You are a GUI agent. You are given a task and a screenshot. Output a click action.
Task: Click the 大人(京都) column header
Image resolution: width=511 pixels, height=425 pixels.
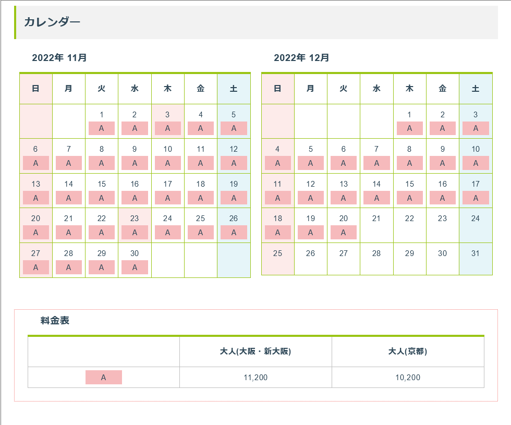click(x=408, y=351)
